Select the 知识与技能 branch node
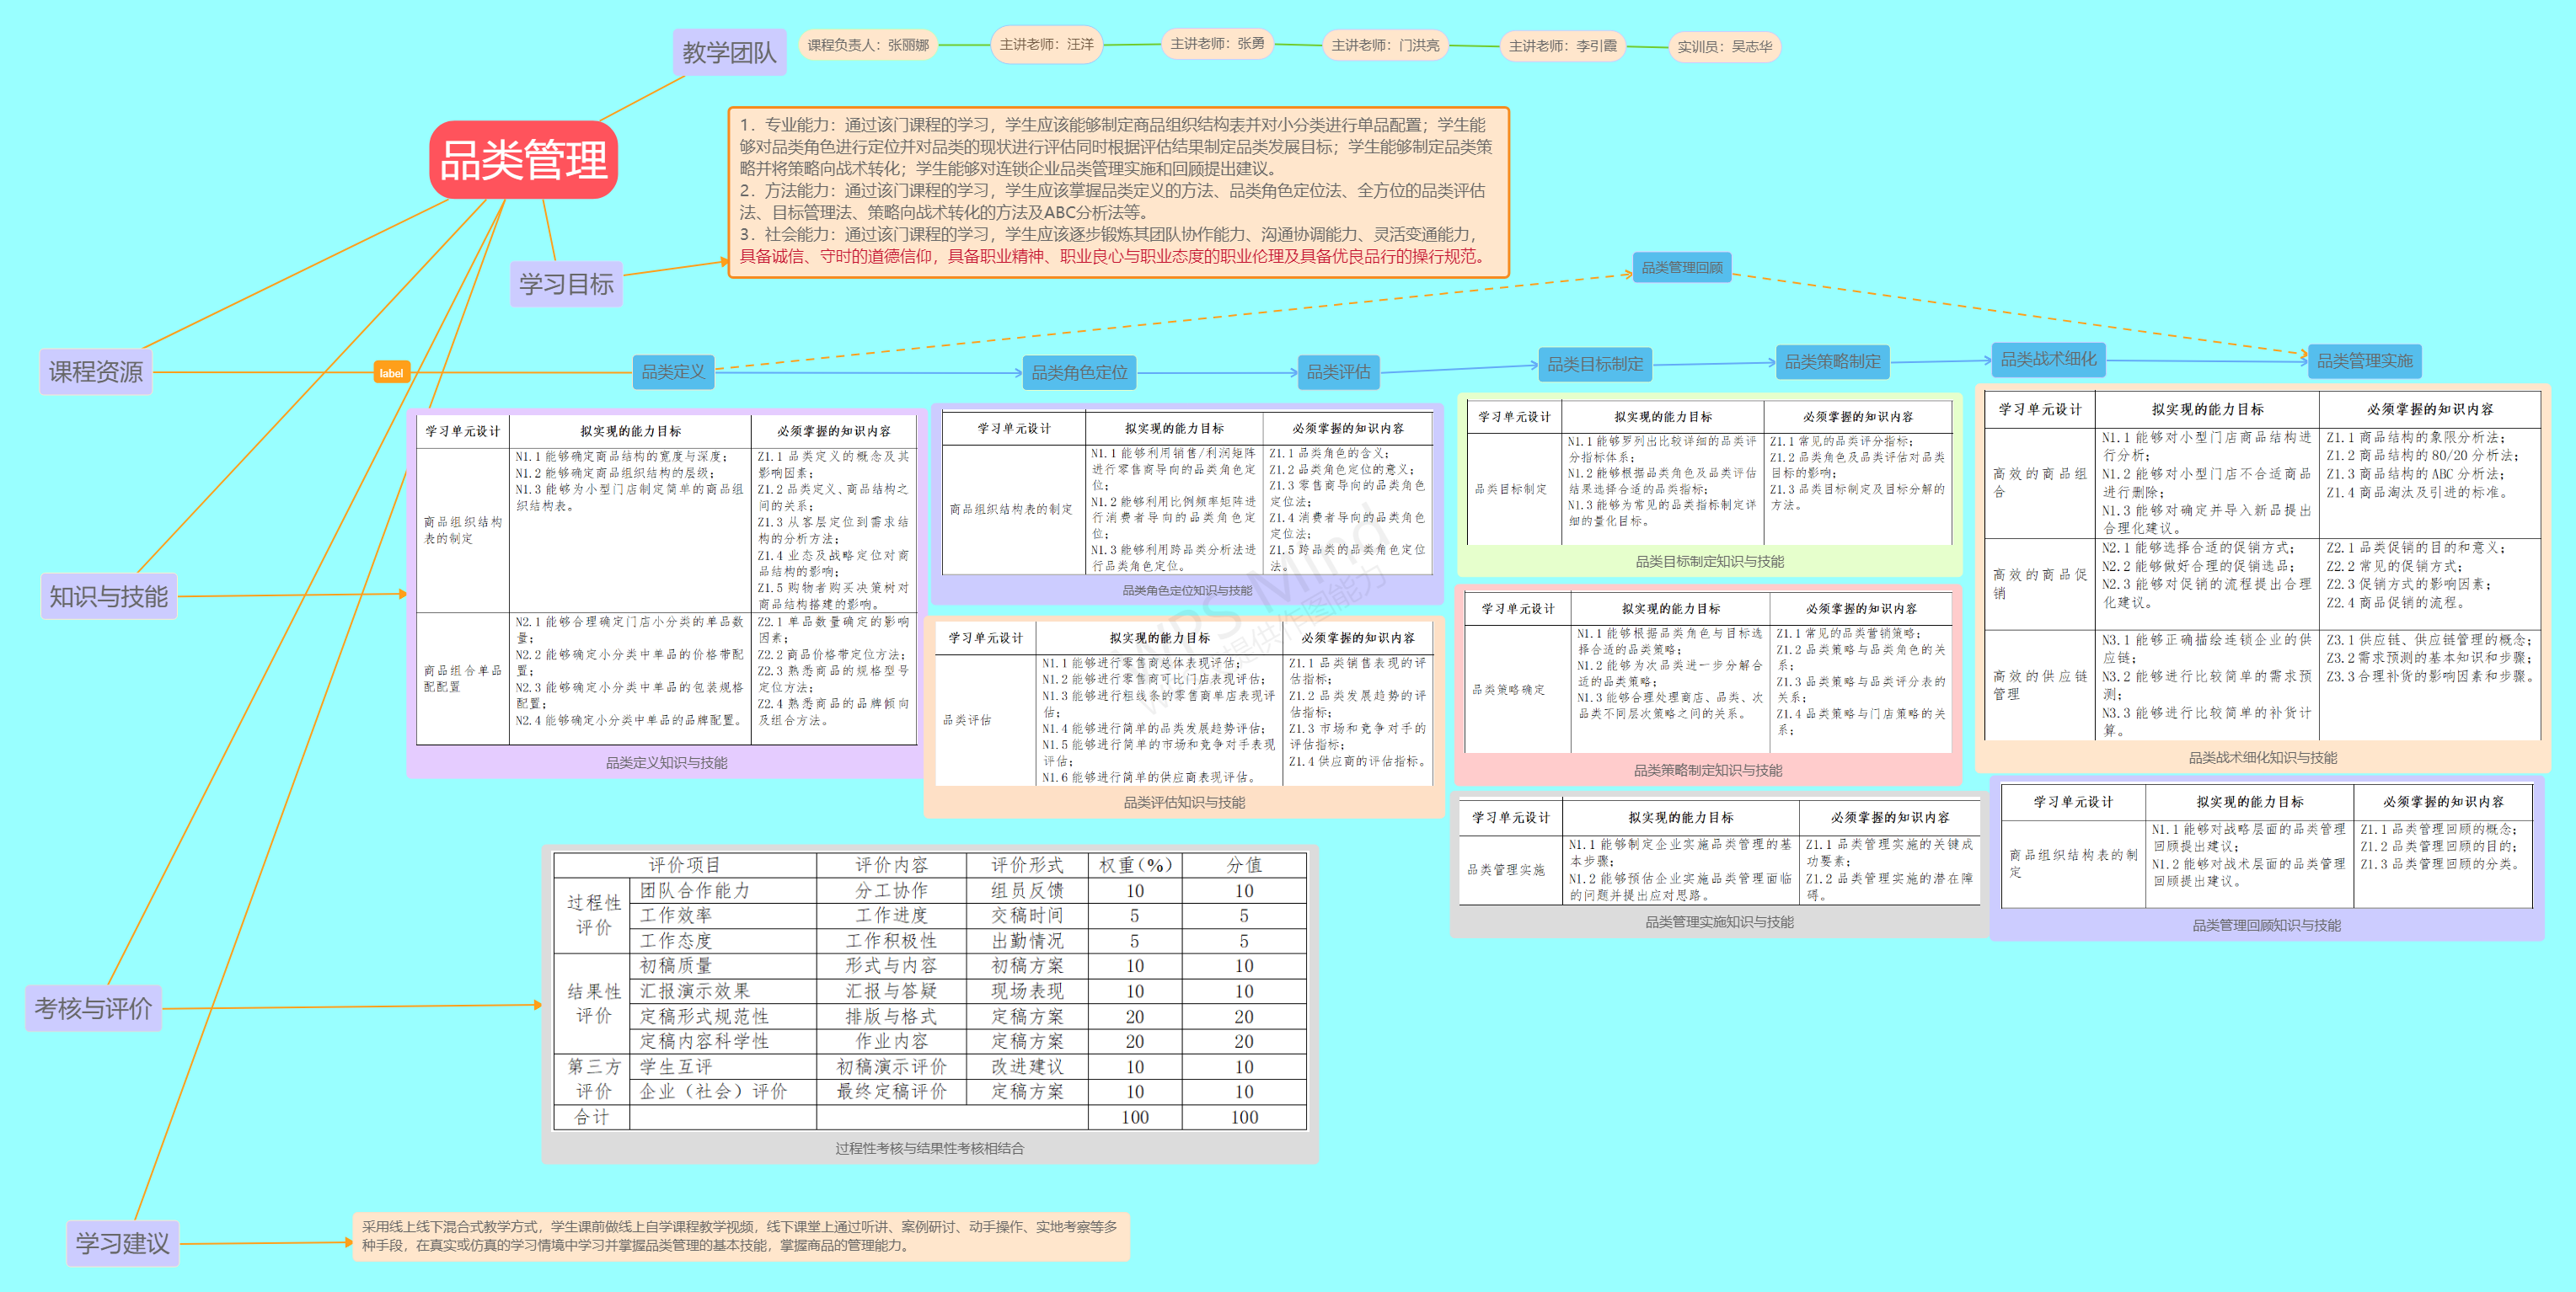 coord(109,596)
